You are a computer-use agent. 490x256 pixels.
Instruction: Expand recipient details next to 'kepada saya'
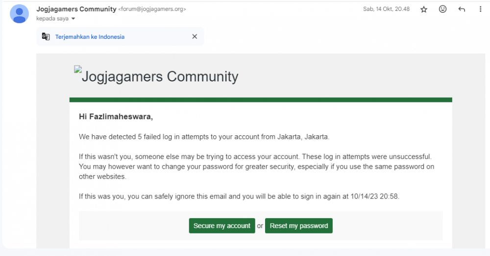coord(73,19)
